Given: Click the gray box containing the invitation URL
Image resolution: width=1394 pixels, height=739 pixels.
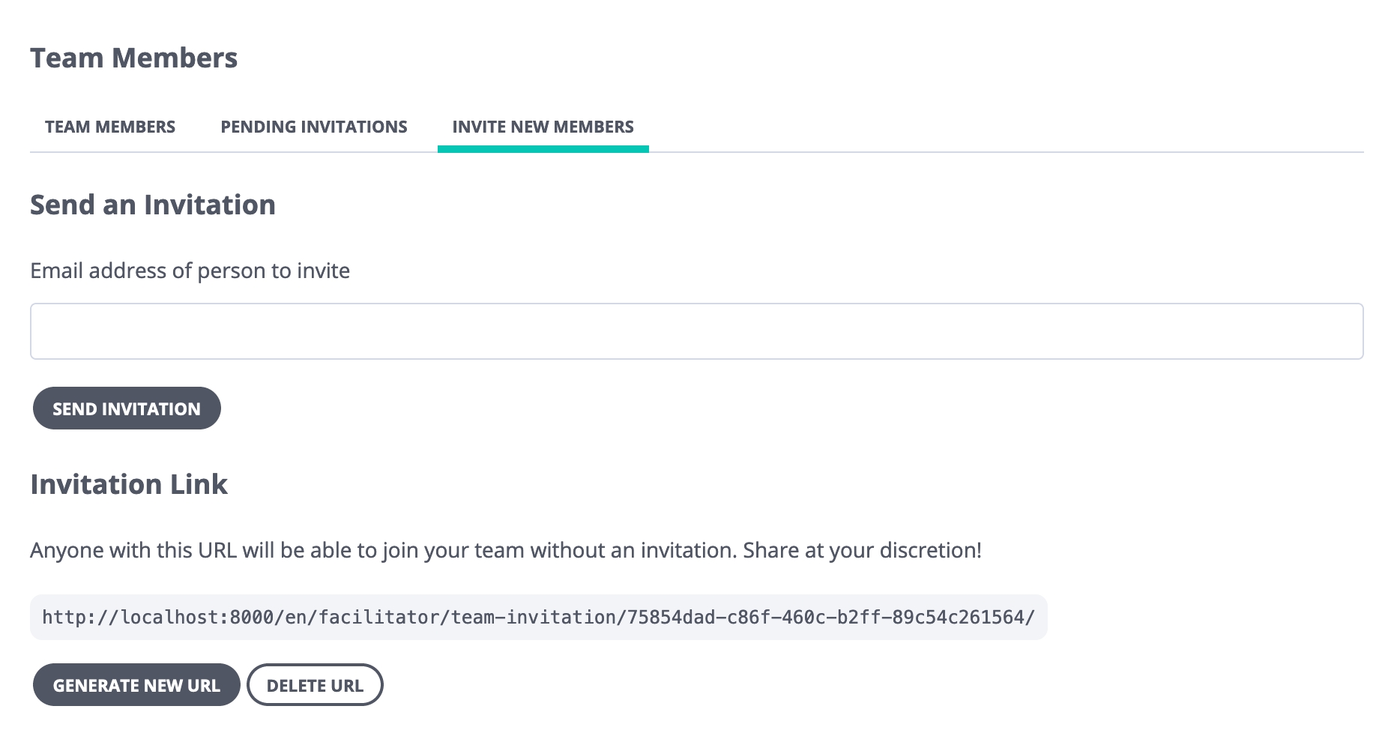Looking at the screenshot, I should (x=538, y=617).
